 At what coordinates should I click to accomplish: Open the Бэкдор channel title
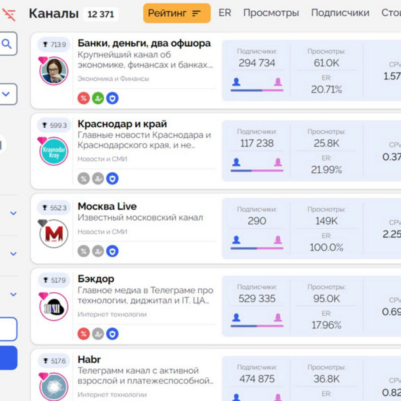click(96, 279)
